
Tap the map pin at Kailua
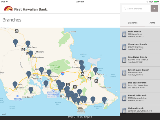tap(96, 70)
